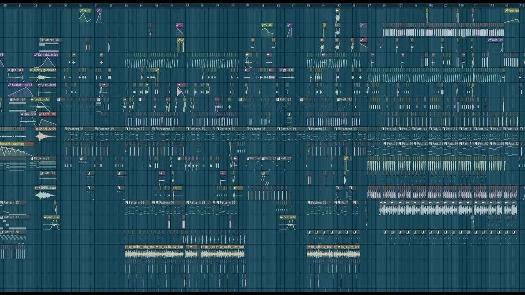Jump to bar 53 in timeline ruler
Viewport: 525px width, 295px height.
[x=35, y=5]
